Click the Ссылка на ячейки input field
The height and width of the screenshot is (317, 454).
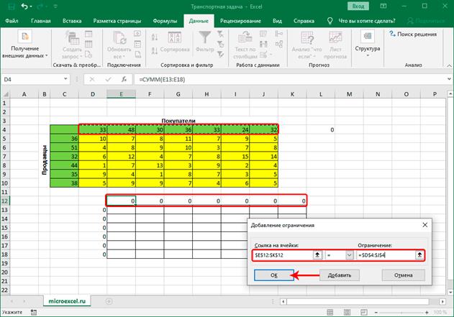click(x=283, y=255)
